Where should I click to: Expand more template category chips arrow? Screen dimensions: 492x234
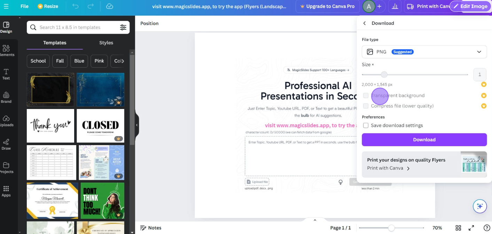pos(122,61)
